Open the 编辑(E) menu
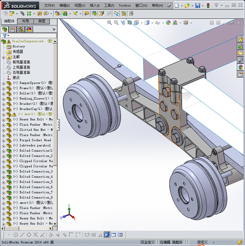 65,5
